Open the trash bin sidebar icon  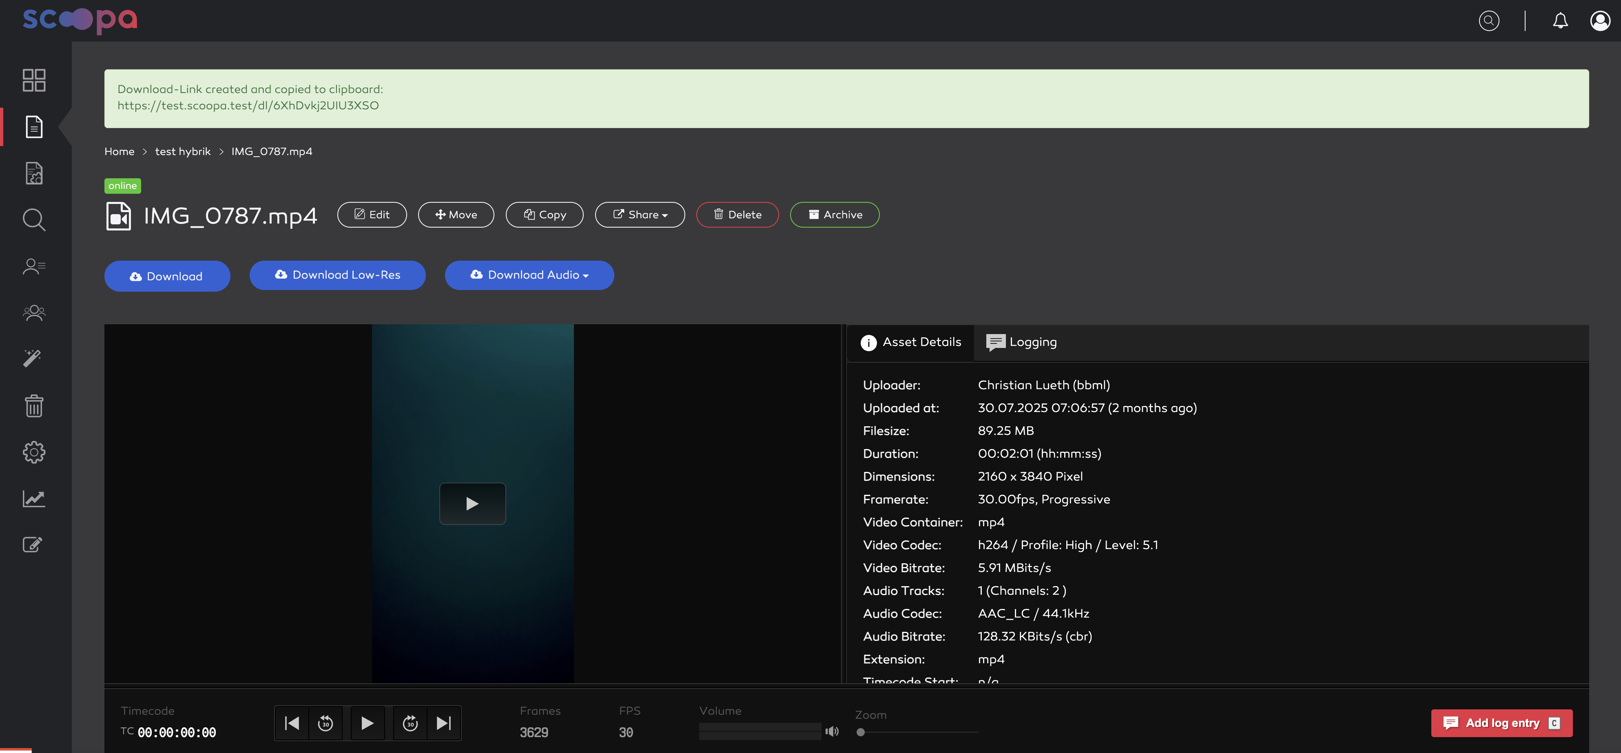pyautogui.click(x=34, y=406)
